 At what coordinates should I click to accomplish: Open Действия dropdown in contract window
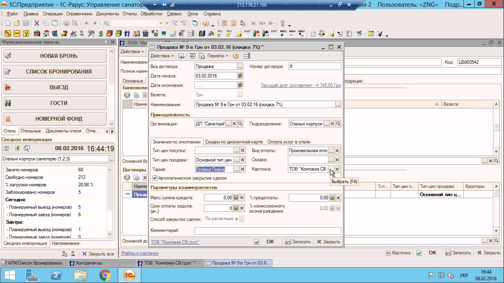point(162,56)
